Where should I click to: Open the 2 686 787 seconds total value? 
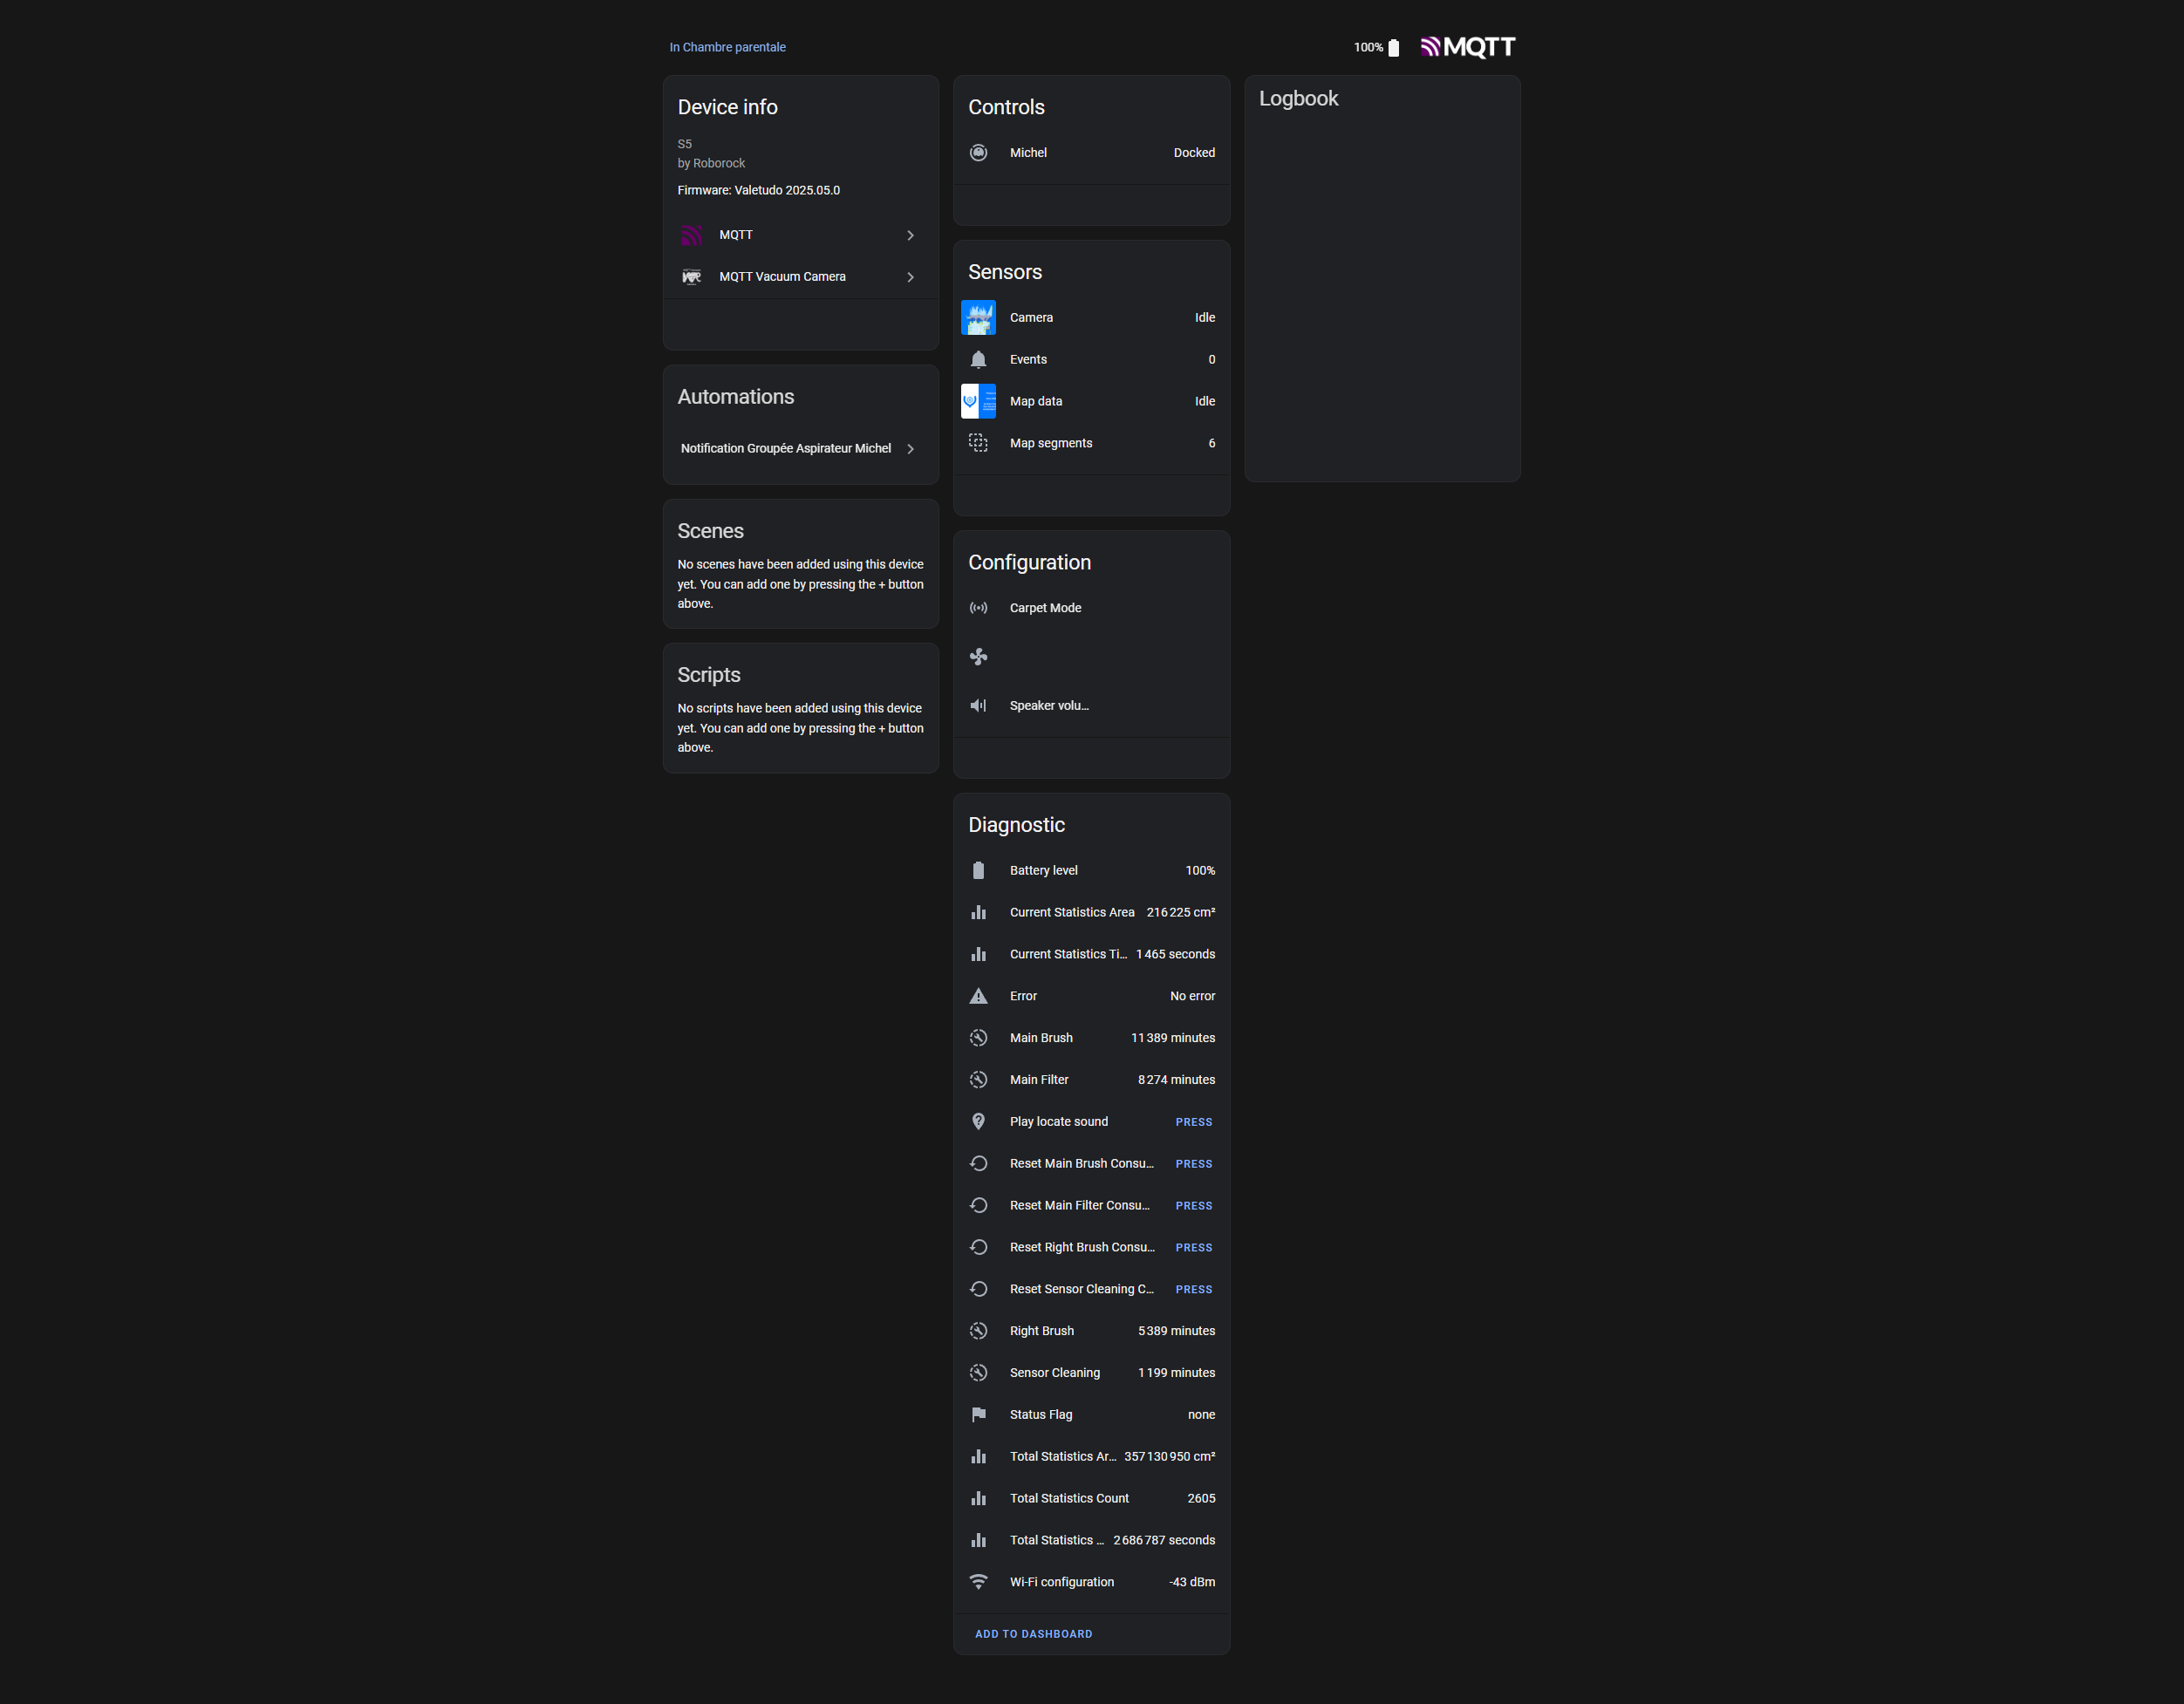[x=1164, y=1541]
